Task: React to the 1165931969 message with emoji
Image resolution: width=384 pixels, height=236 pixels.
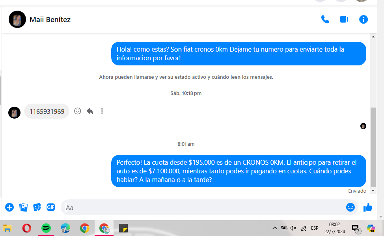Action: tap(78, 111)
